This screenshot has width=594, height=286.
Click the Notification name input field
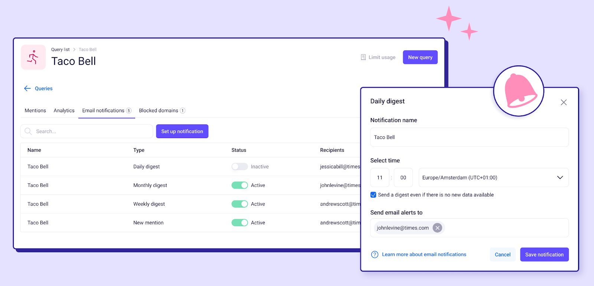pos(469,137)
